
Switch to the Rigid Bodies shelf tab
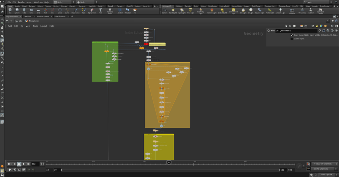[213, 6]
